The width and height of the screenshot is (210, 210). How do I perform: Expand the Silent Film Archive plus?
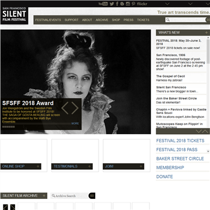point(44,196)
